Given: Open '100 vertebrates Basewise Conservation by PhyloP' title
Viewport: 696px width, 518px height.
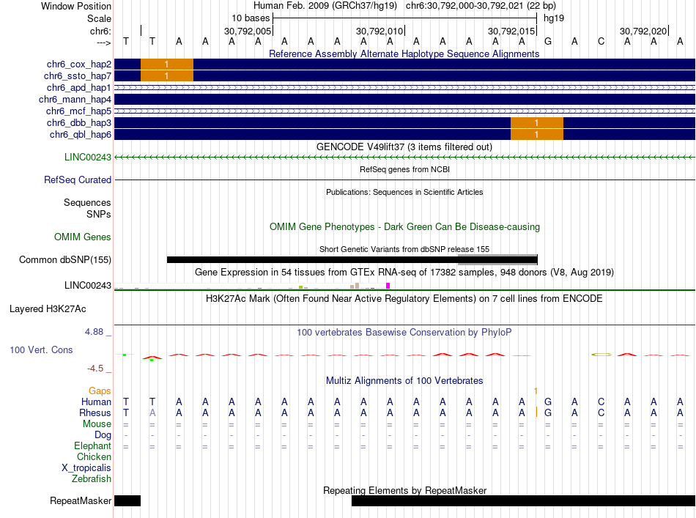Looking at the screenshot, I should [404, 333].
